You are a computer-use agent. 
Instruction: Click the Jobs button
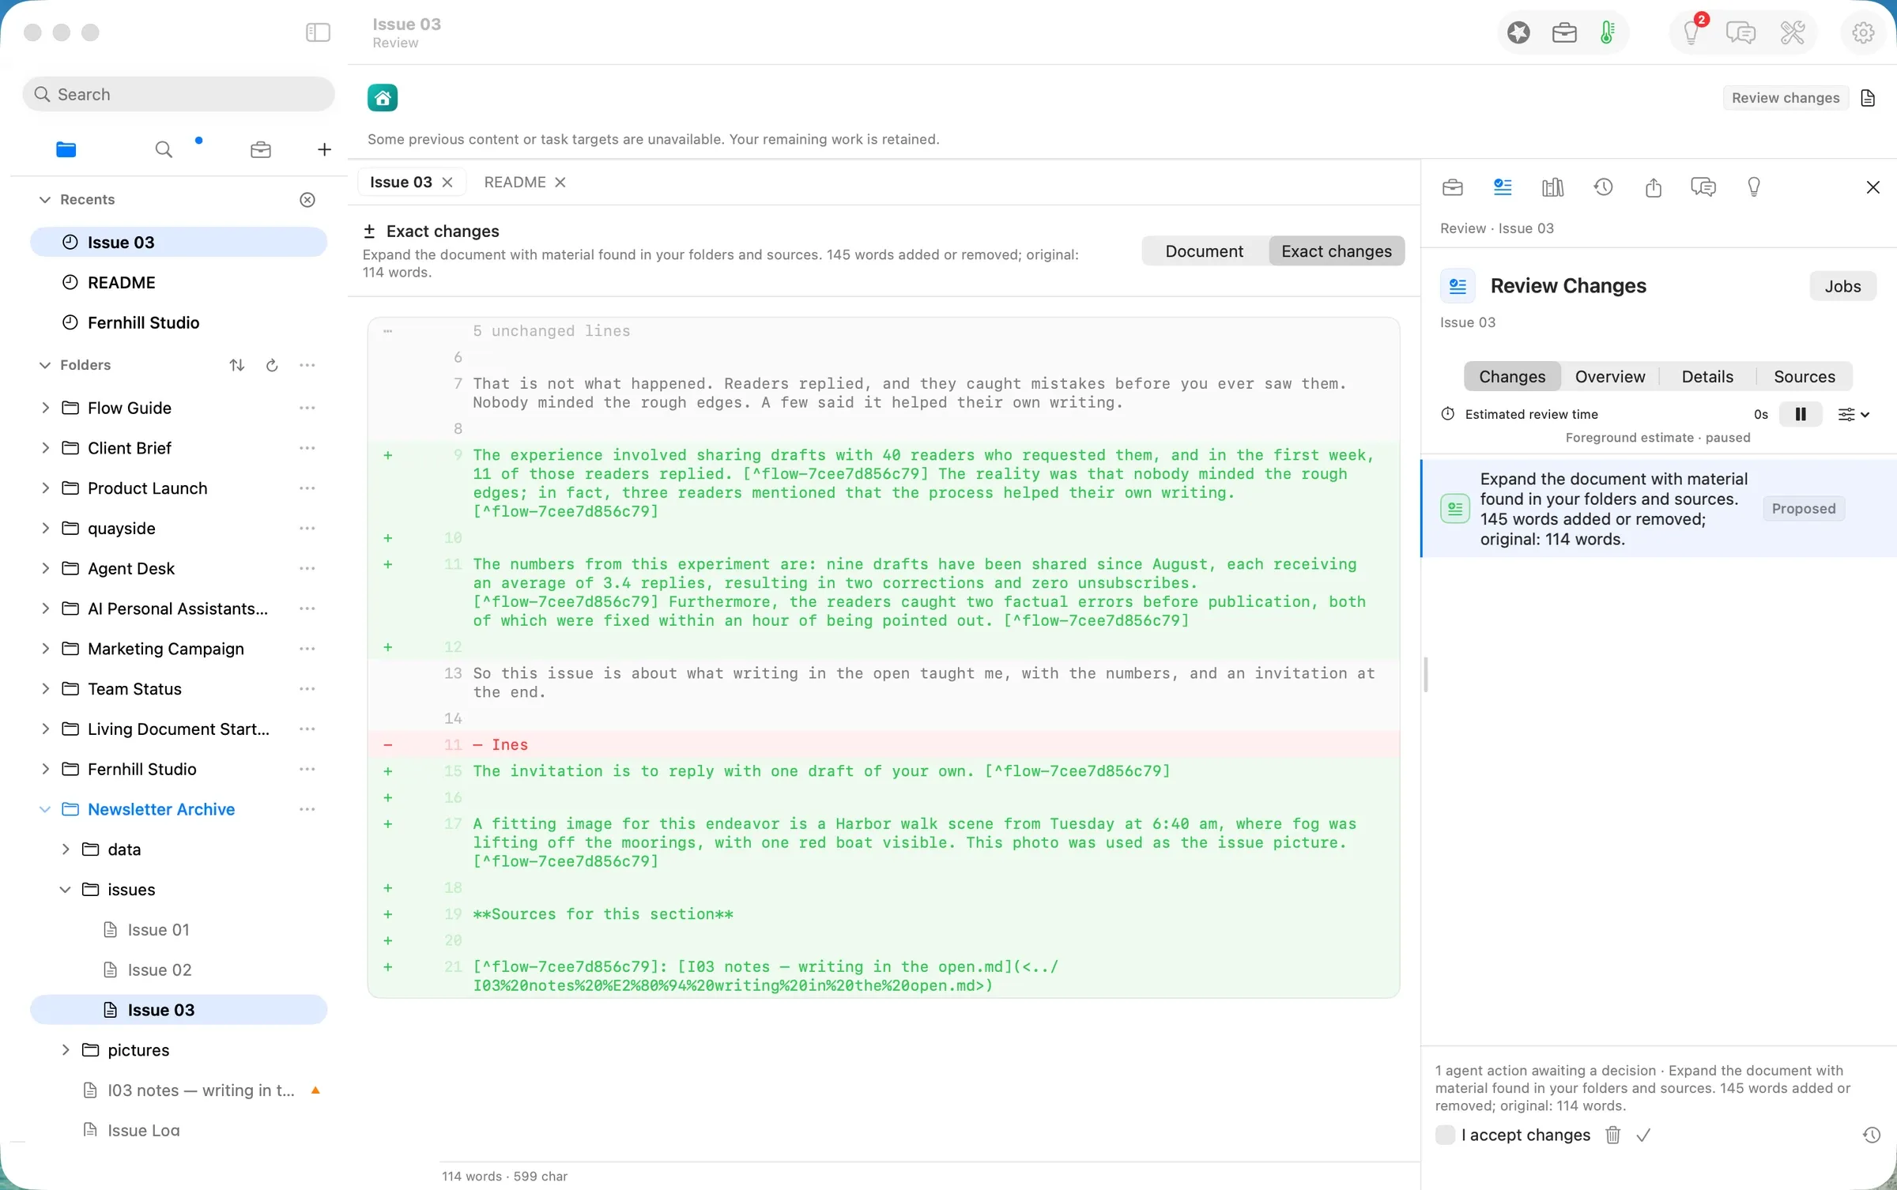[x=1842, y=286]
